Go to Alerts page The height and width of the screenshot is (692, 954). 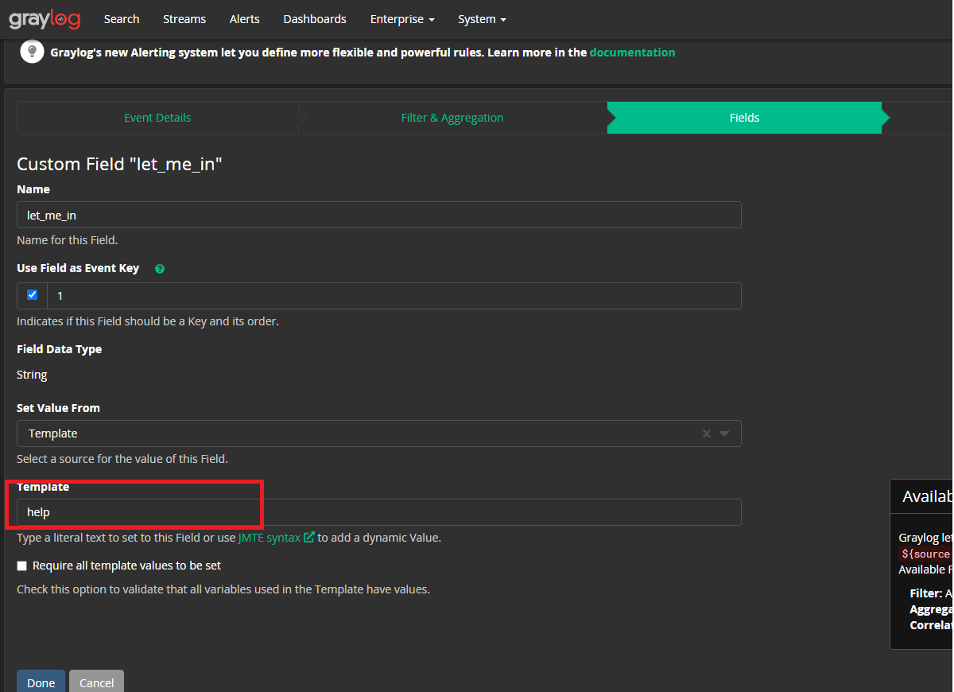(245, 19)
